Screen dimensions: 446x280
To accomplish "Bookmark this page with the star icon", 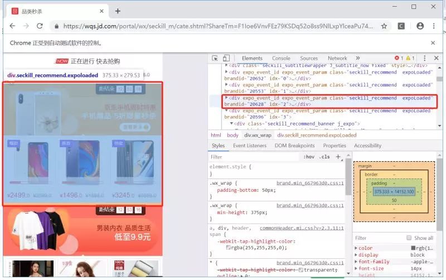I will coord(384,26).
